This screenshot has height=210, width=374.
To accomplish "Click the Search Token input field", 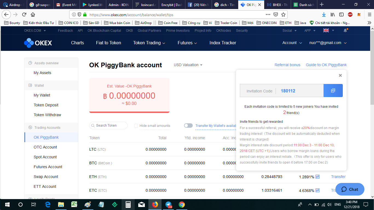I will (108, 126).
